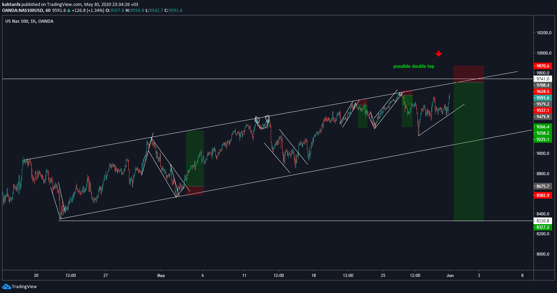The image size is (557, 293).
Task: Click the 8330.8 white price label
Action: [x=543, y=221]
